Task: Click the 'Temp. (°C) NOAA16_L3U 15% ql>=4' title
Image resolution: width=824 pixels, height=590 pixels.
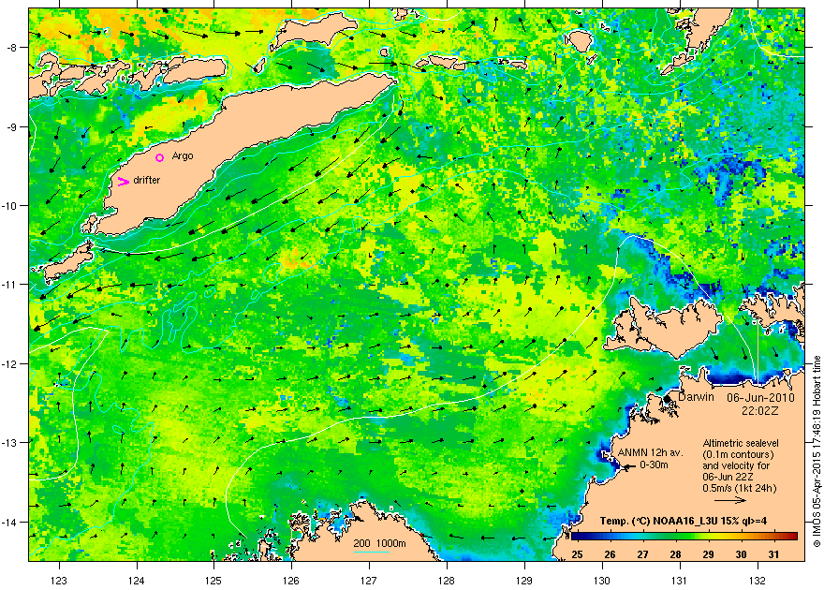Action: coord(684,522)
